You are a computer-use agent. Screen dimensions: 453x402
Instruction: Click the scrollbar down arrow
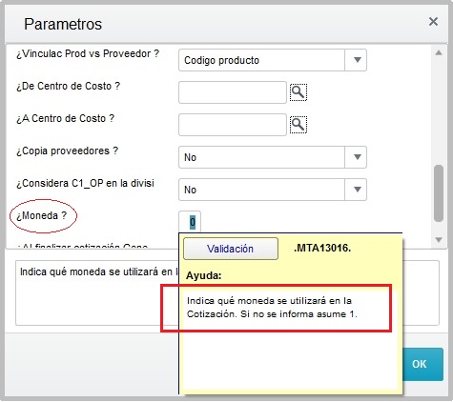point(439,240)
